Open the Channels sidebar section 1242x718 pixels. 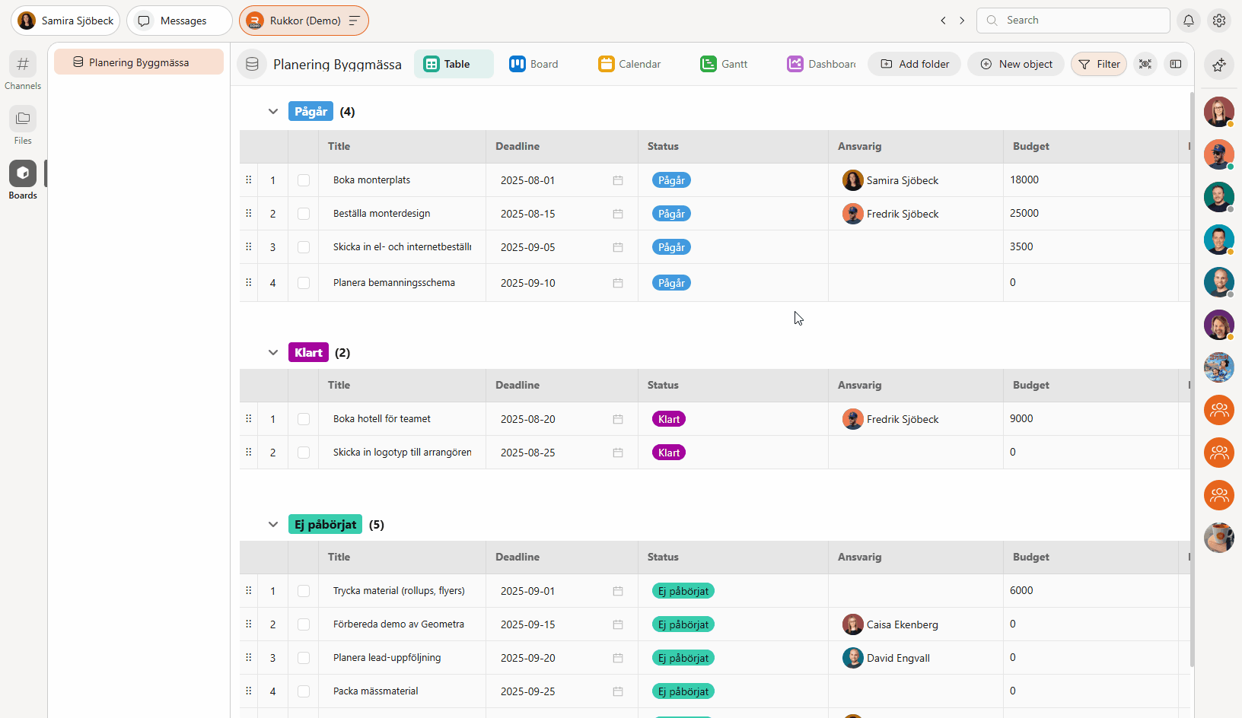(23, 71)
